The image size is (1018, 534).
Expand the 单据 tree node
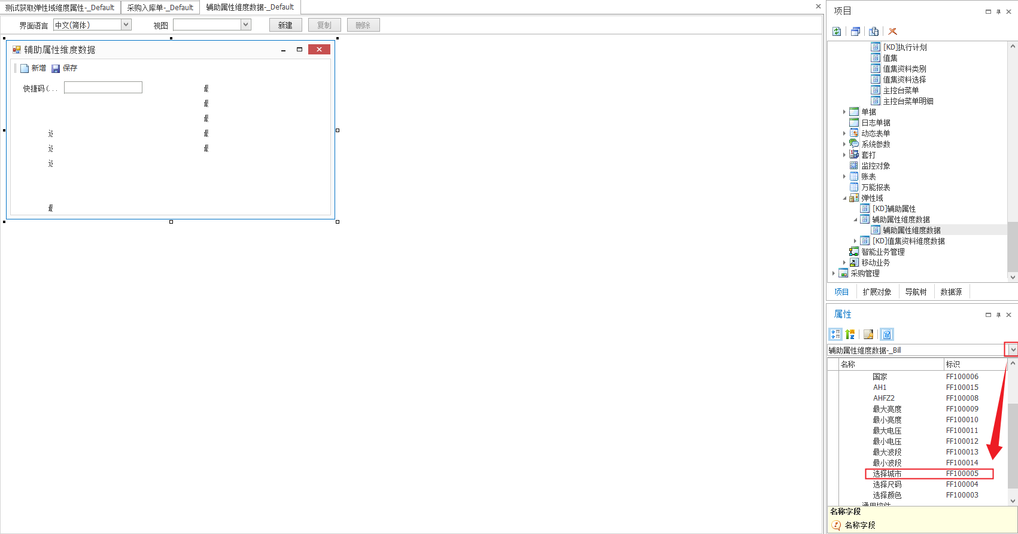844,112
